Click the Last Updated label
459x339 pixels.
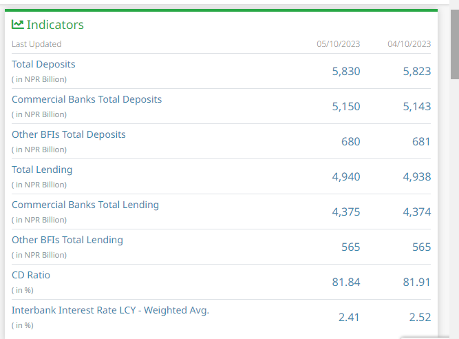(x=36, y=44)
